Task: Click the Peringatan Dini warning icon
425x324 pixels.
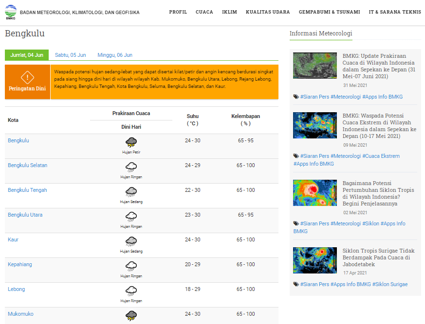Action: (27, 78)
